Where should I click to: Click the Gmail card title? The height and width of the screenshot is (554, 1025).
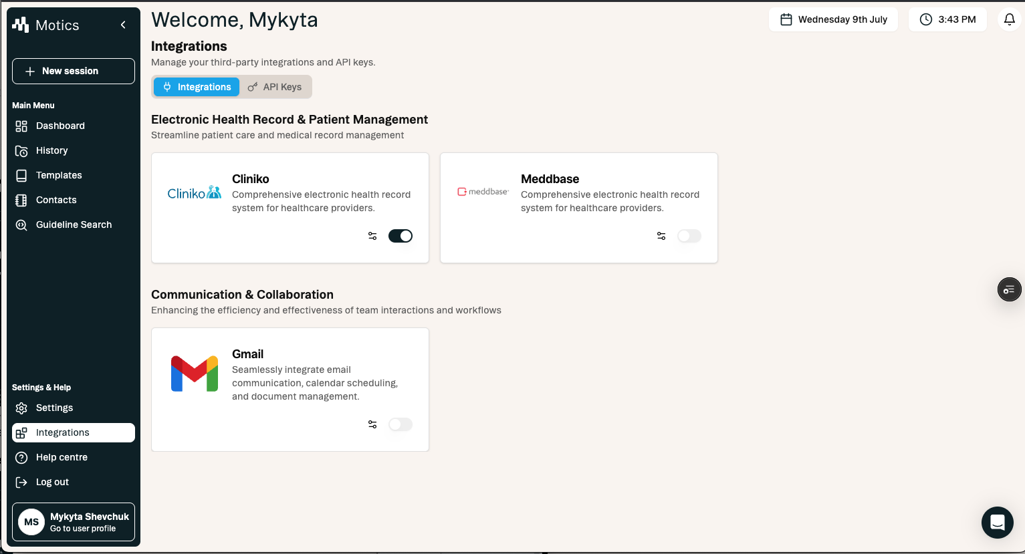pos(248,354)
